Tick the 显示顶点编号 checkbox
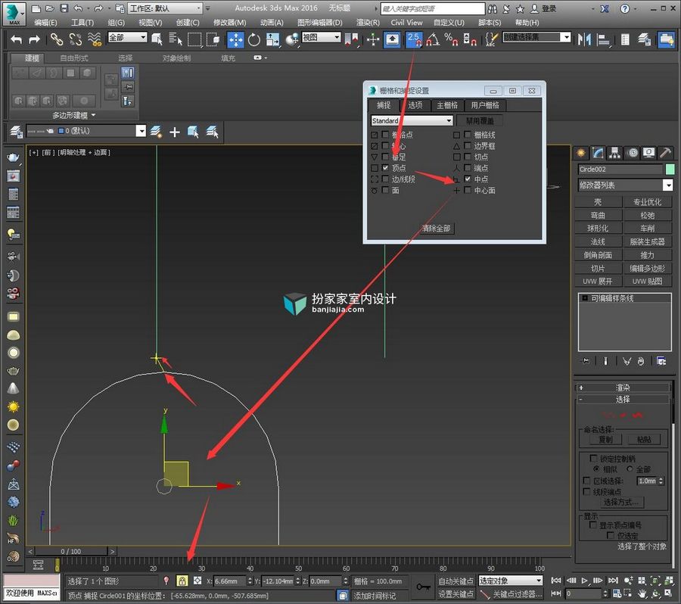 593,525
